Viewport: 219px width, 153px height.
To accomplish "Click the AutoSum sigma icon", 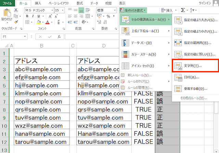I will coord(183,10).
